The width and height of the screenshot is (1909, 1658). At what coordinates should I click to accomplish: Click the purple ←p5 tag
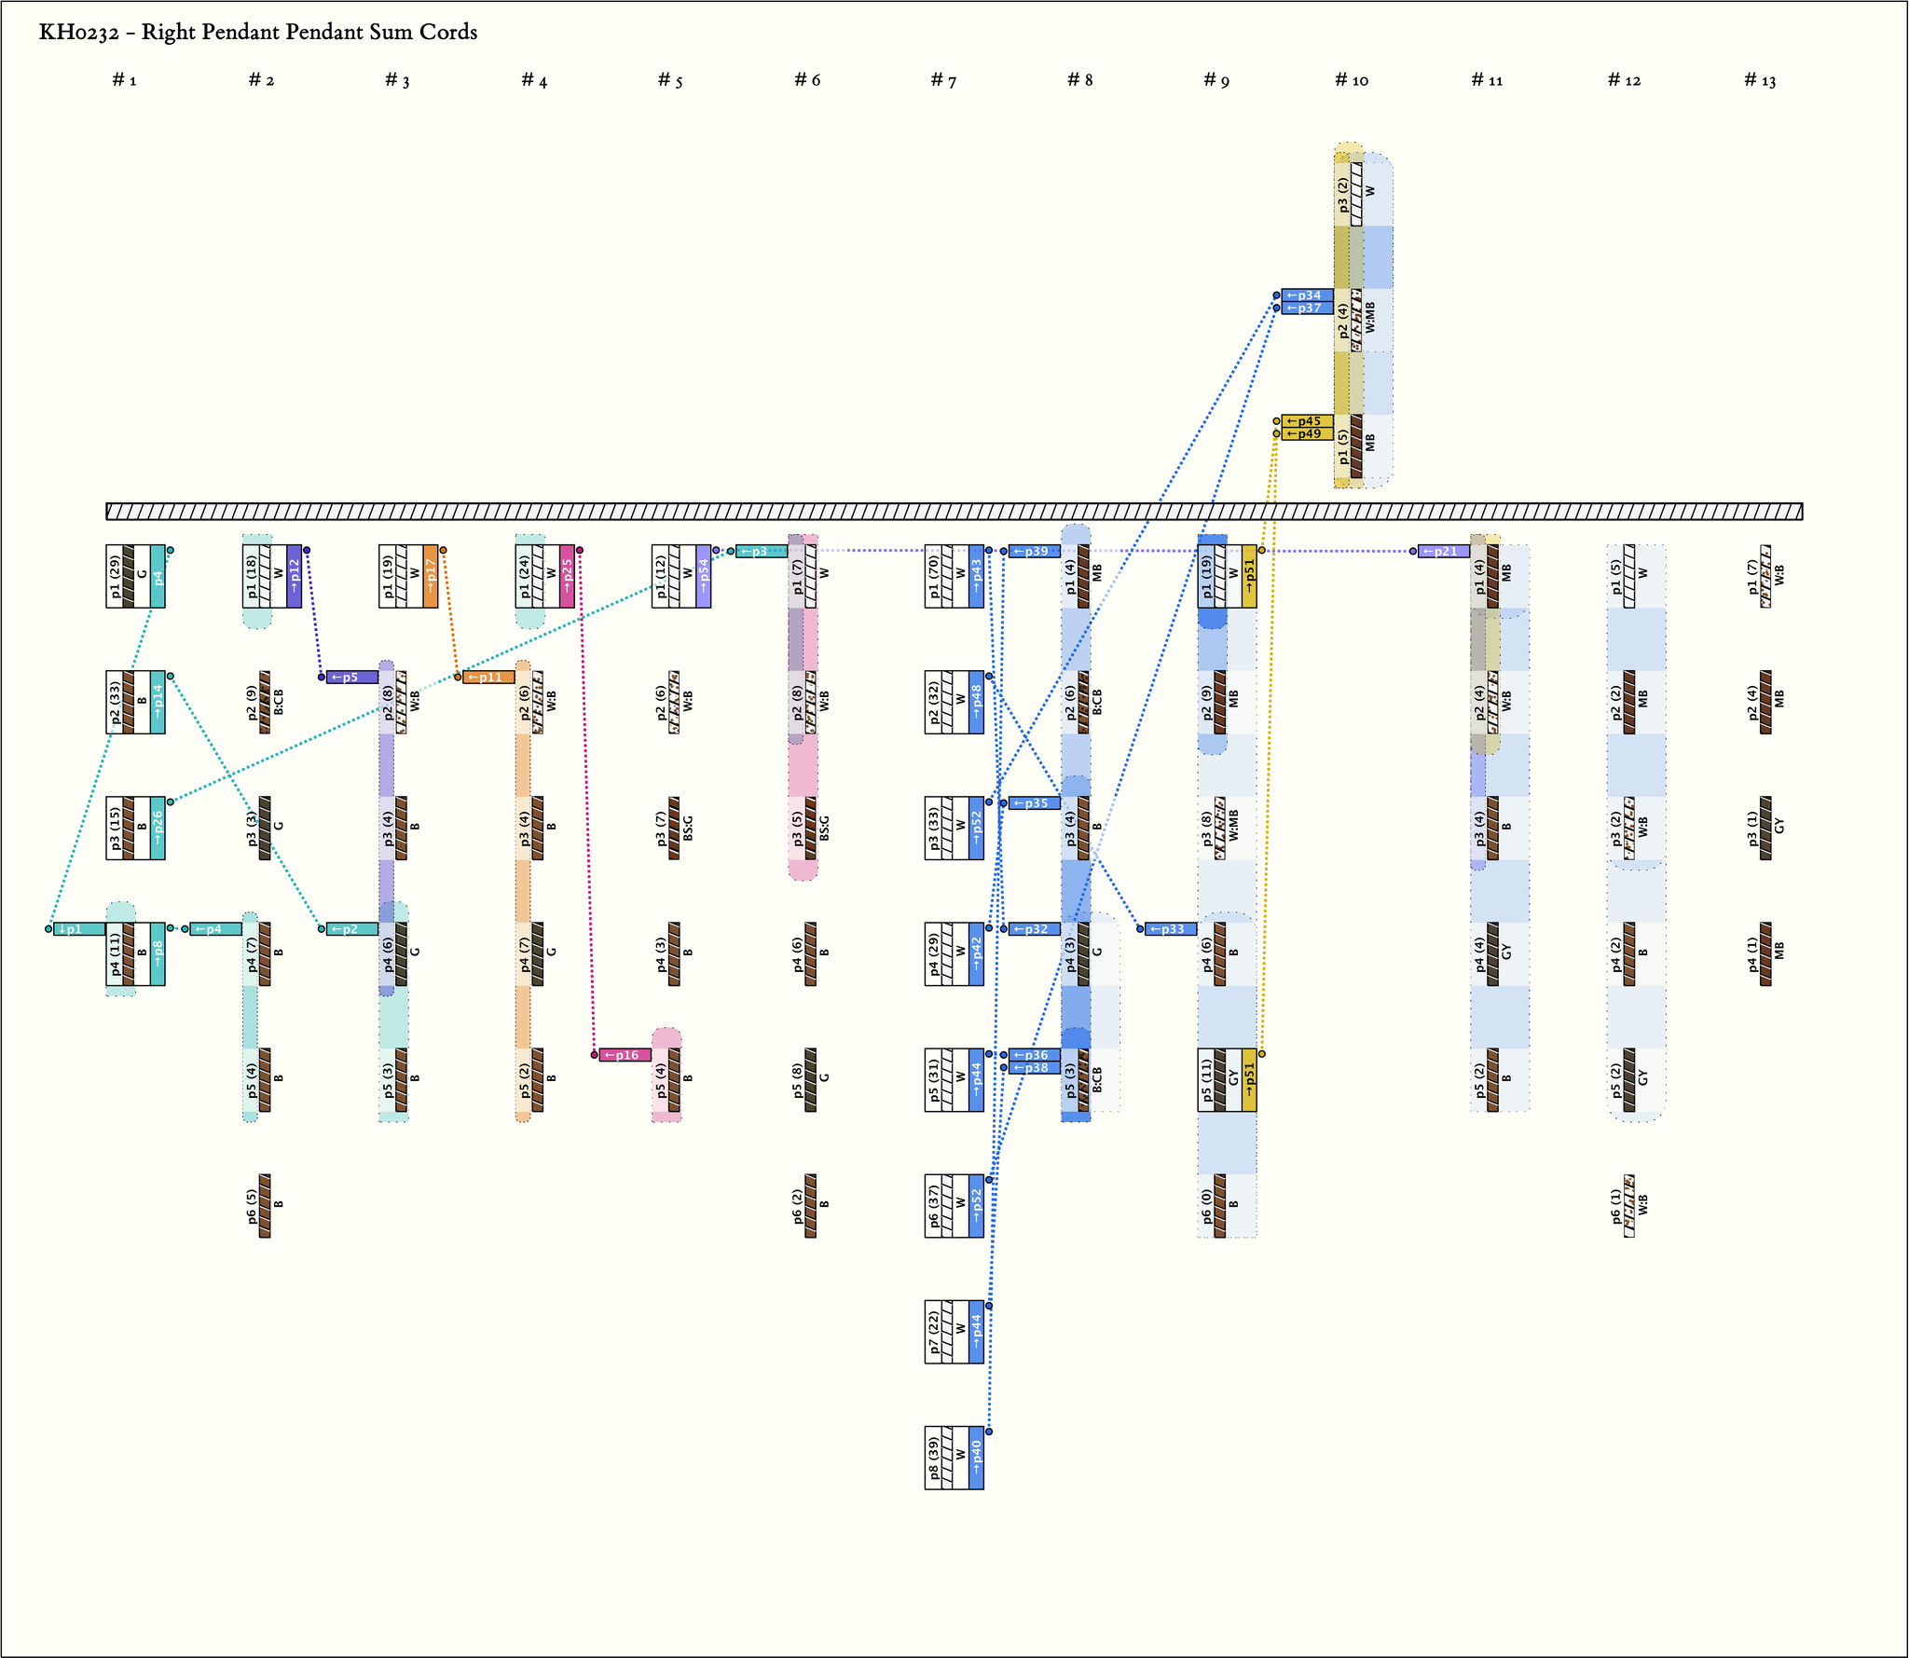[351, 678]
